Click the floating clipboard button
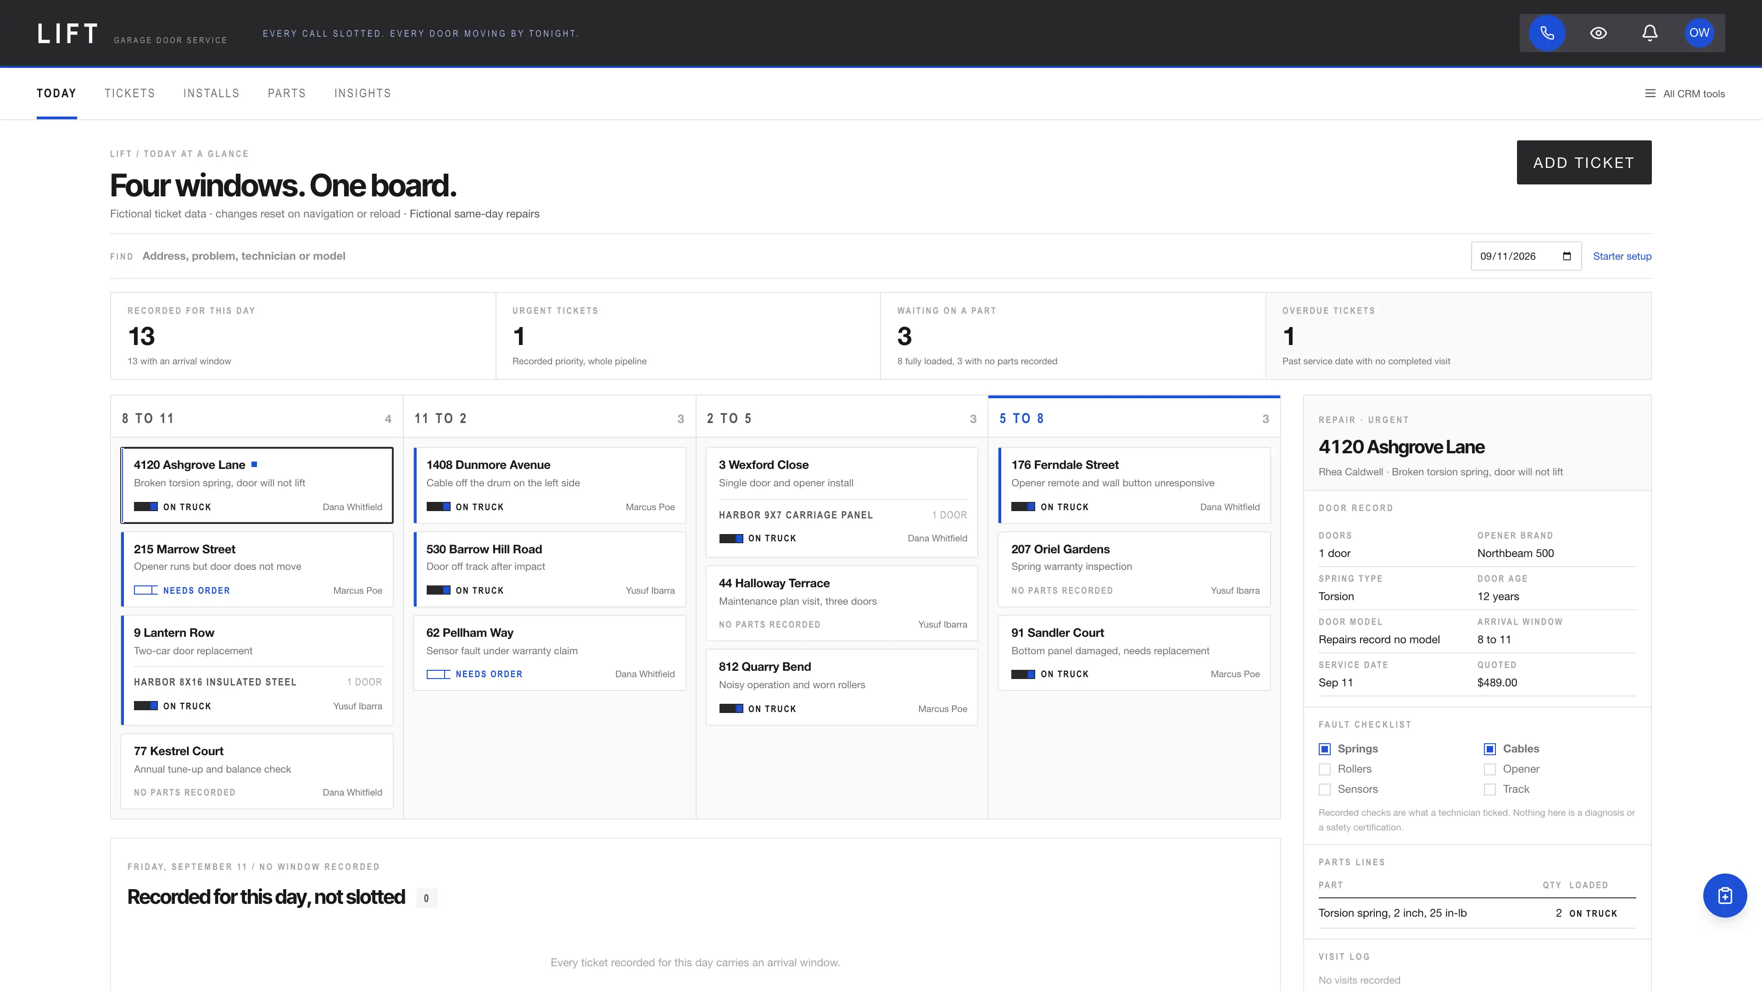Image resolution: width=1762 pixels, height=991 pixels. (x=1724, y=895)
